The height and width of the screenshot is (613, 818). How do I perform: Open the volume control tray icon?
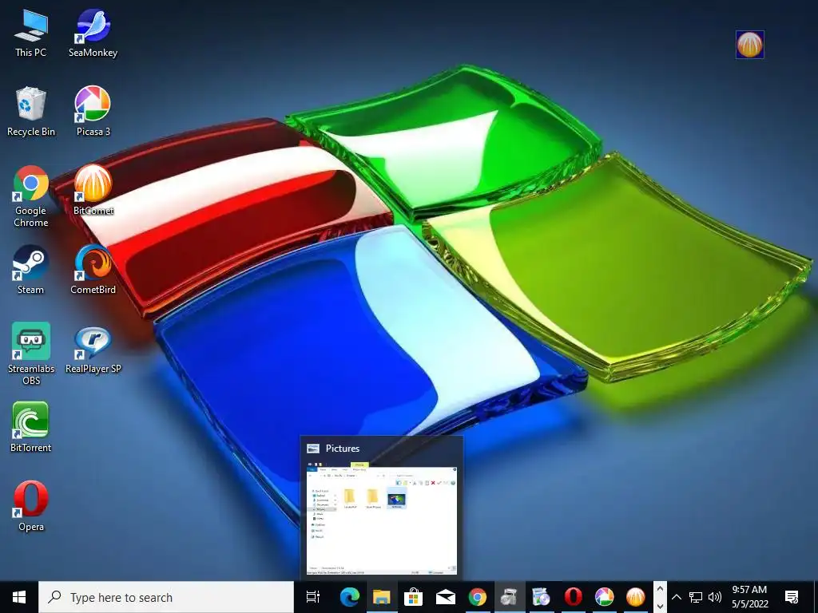tap(715, 597)
